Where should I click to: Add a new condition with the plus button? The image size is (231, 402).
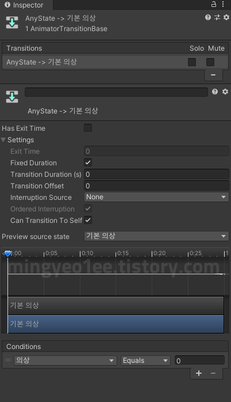pos(199,373)
